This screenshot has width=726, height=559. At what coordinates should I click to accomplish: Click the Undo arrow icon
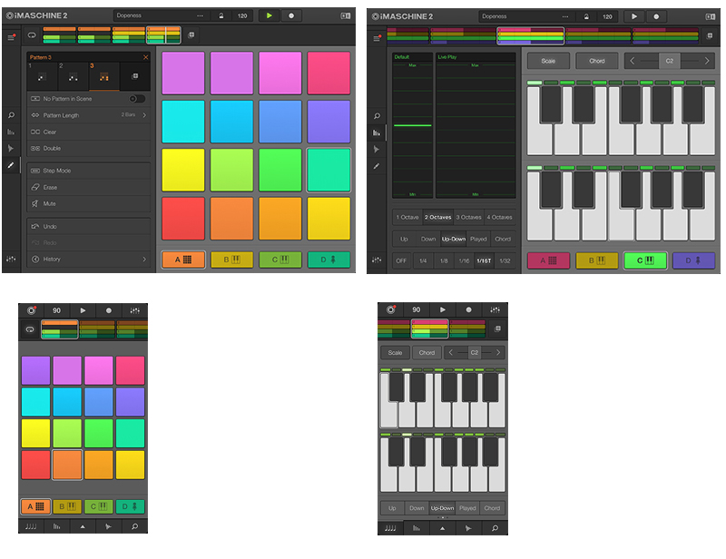pyautogui.click(x=35, y=226)
